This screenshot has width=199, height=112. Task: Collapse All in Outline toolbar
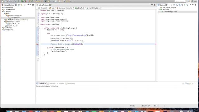pos(174,5)
